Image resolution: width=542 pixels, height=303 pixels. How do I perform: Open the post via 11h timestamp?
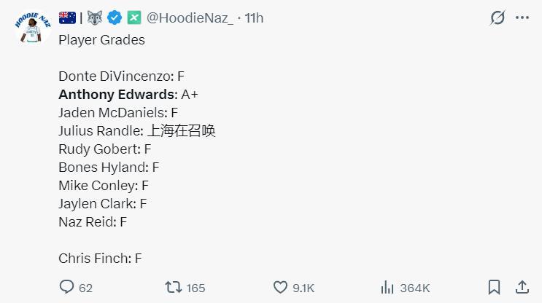255,17
